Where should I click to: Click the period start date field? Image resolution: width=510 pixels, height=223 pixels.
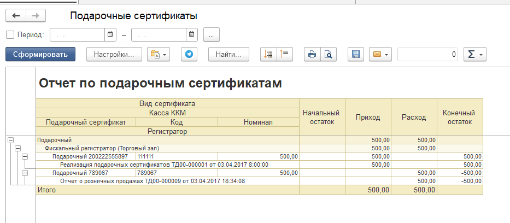(77, 35)
